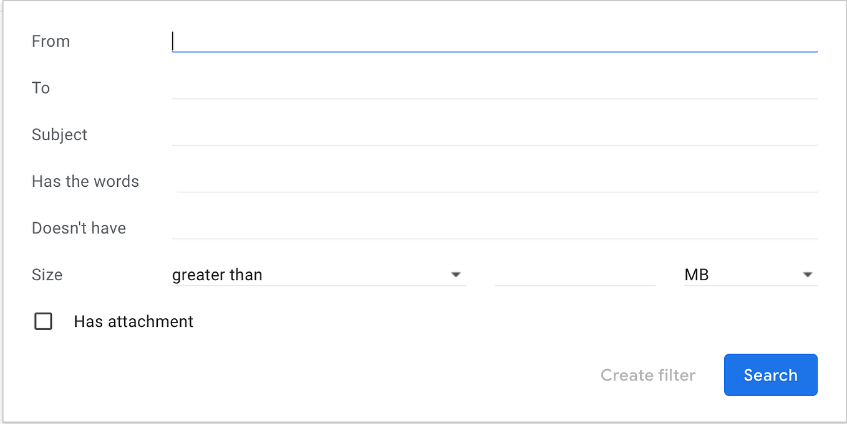This screenshot has height=424, width=847.
Task: Open the size comparison dropdown arrow
Action: tap(456, 274)
